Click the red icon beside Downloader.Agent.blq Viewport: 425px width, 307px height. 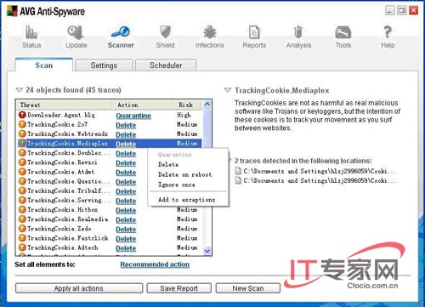[22, 115]
